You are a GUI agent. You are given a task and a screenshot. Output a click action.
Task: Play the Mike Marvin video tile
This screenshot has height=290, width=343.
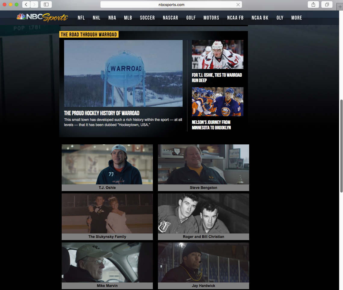(x=107, y=262)
